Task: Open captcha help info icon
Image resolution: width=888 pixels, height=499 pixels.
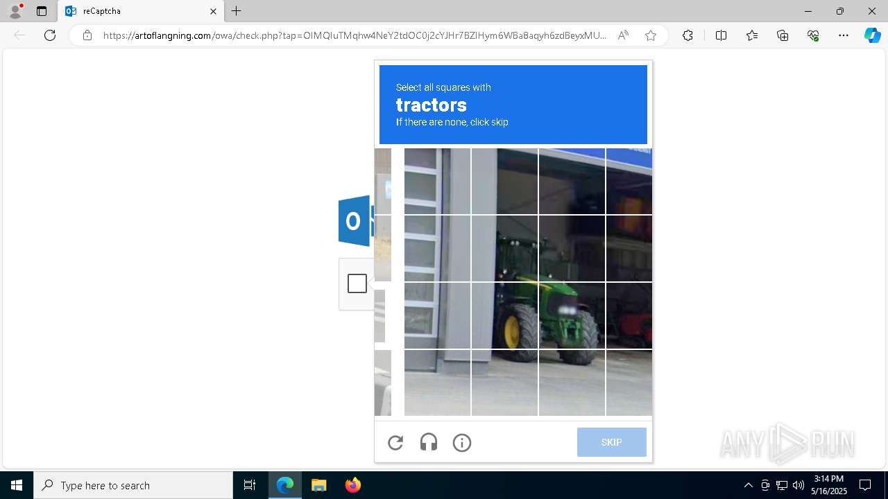Action: (462, 443)
